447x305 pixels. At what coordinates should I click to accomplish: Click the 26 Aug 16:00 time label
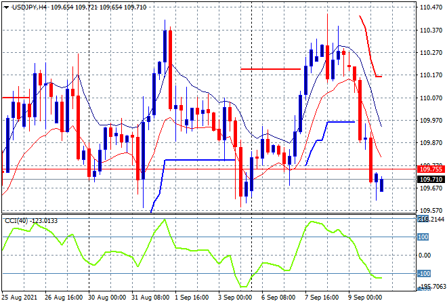coord(64,298)
